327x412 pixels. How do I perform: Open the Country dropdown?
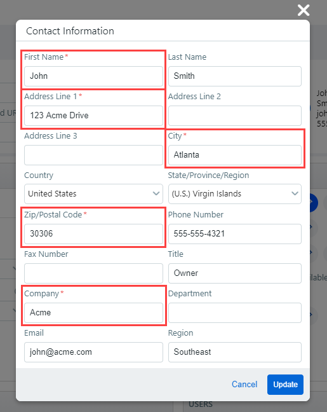coord(93,194)
